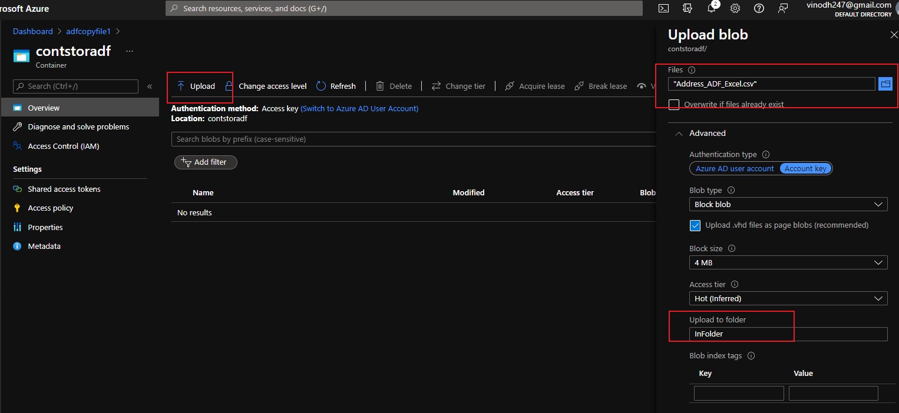The image size is (899, 413).
Task: Focus the Search blobs by prefix field
Action: click(414, 139)
